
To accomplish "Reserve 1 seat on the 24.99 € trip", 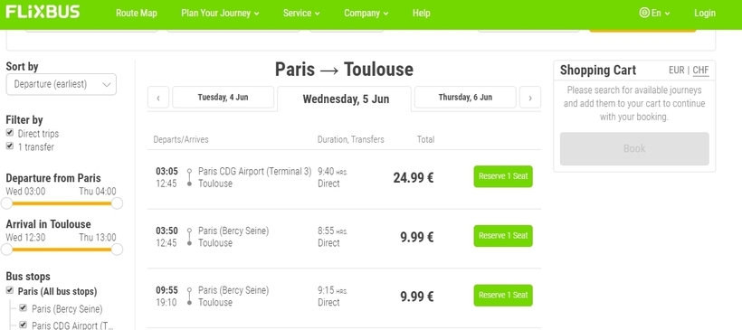I will point(503,176).
